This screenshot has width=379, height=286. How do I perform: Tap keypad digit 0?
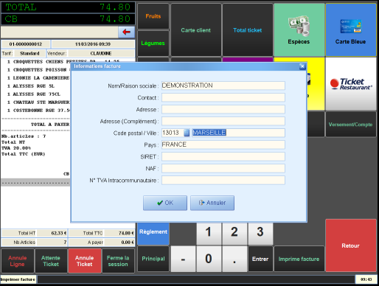[x=209, y=259]
